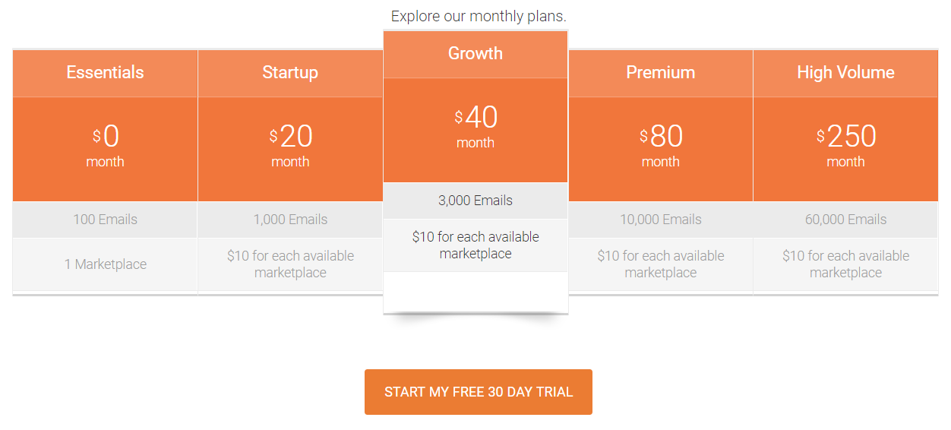Click the $20 month price block

tap(290, 147)
